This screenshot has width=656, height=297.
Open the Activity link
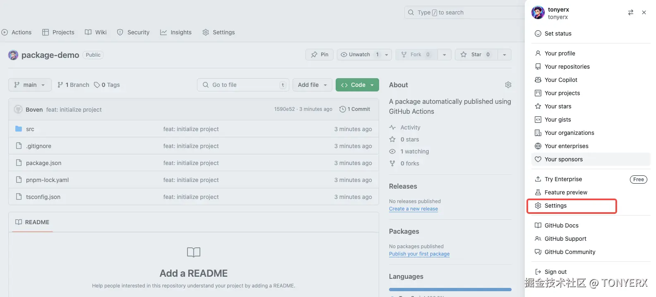point(405,127)
